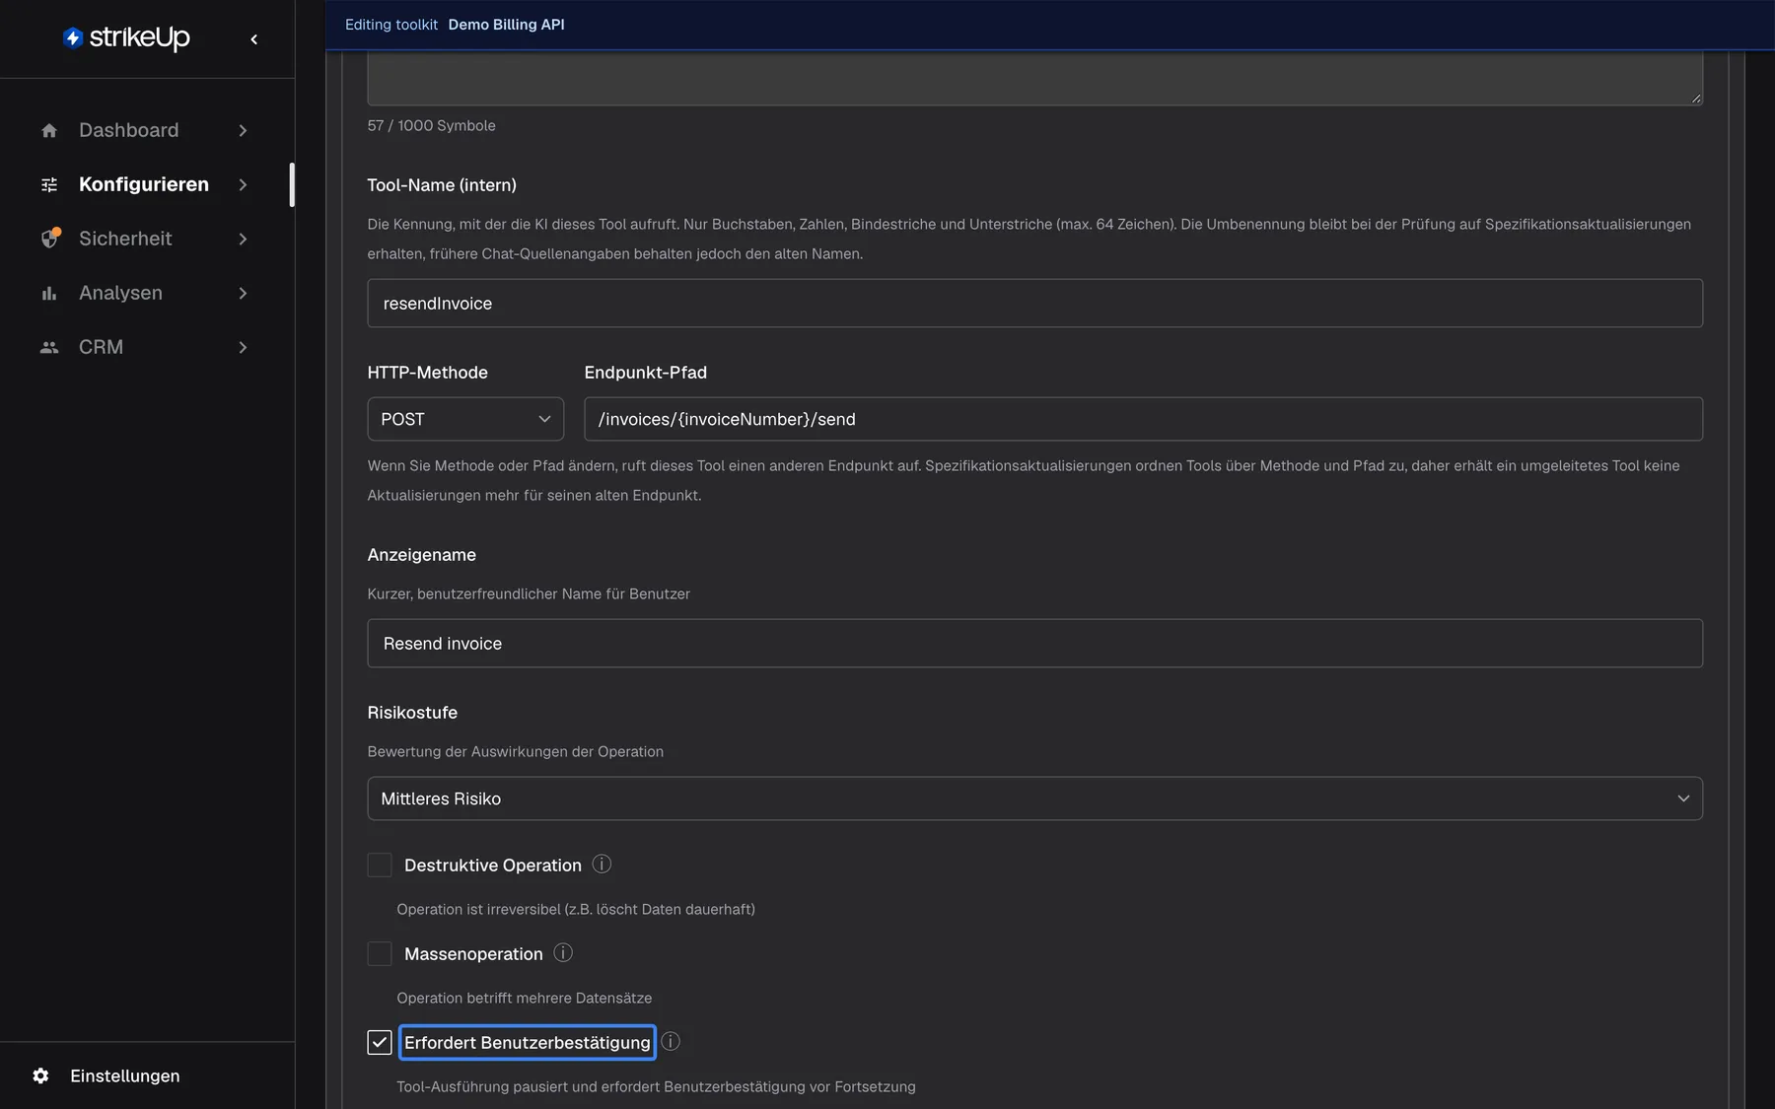Click the Sicherheit shield icon
Viewport: 1775px width, 1109px height.
(x=49, y=239)
